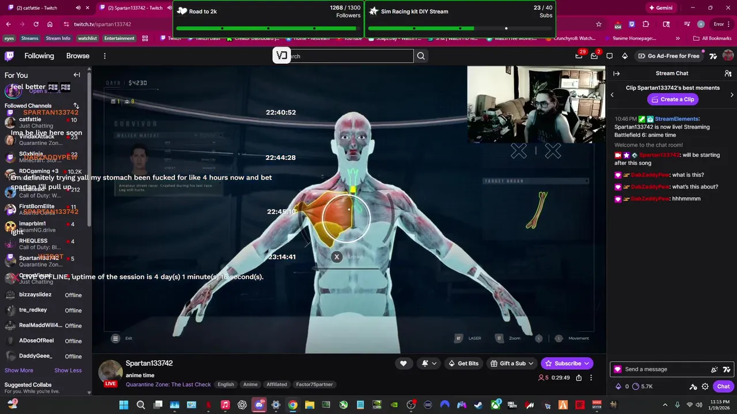Click the heart follow button
Screen dimensions: 737x414
(x=404, y=363)
